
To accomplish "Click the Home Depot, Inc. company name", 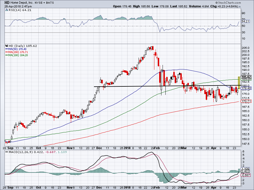I will 22,3.
